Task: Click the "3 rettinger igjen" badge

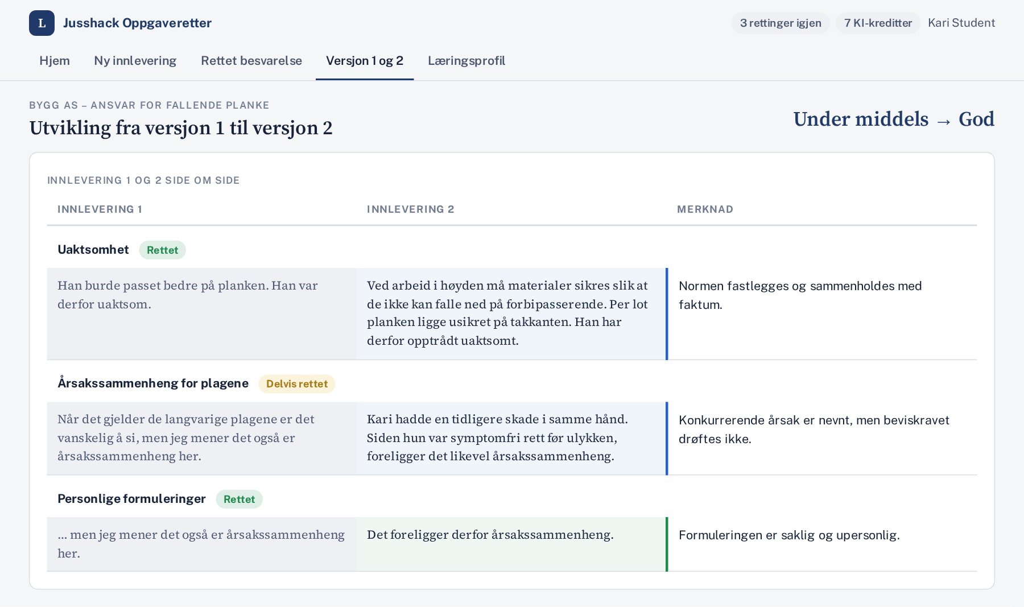Action: pos(781,23)
